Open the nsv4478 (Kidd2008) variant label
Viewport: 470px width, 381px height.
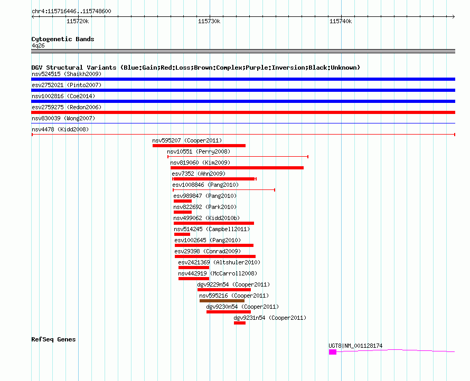[x=60, y=129]
